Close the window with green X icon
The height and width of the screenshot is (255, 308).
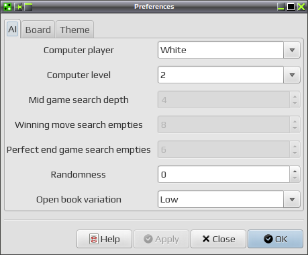(301, 7)
